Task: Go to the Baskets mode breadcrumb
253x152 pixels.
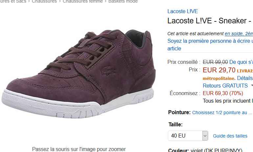Action: point(123,1)
